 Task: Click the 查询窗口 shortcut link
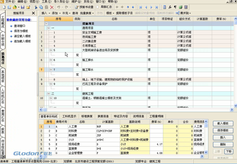coord(20,26)
